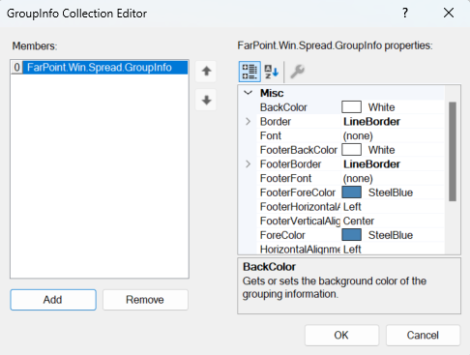Select the FooterVerticalAlignment property name

tap(300, 221)
